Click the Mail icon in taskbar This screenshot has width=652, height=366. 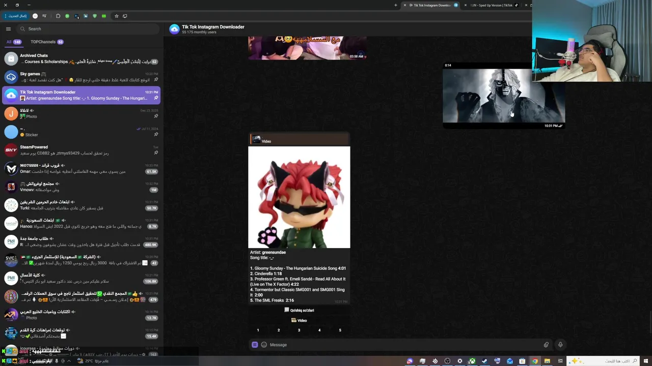[510, 361]
